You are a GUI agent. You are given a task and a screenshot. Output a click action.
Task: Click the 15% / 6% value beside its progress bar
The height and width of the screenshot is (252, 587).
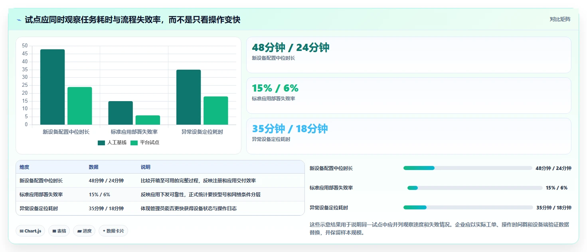pyautogui.click(x=557, y=188)
